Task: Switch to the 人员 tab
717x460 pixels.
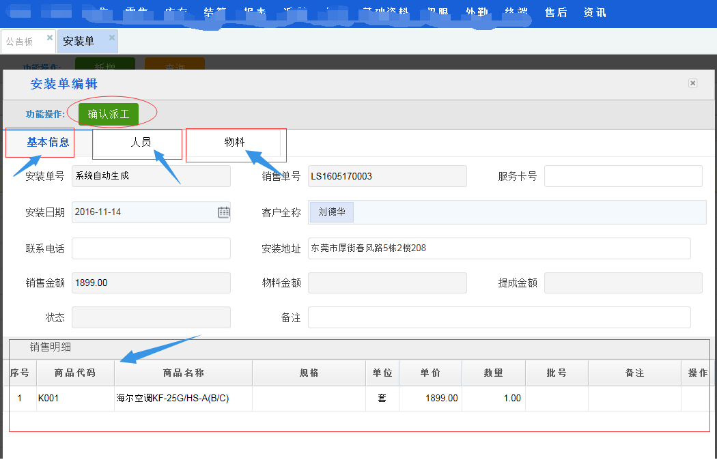Action: click(x=141, y=143)
